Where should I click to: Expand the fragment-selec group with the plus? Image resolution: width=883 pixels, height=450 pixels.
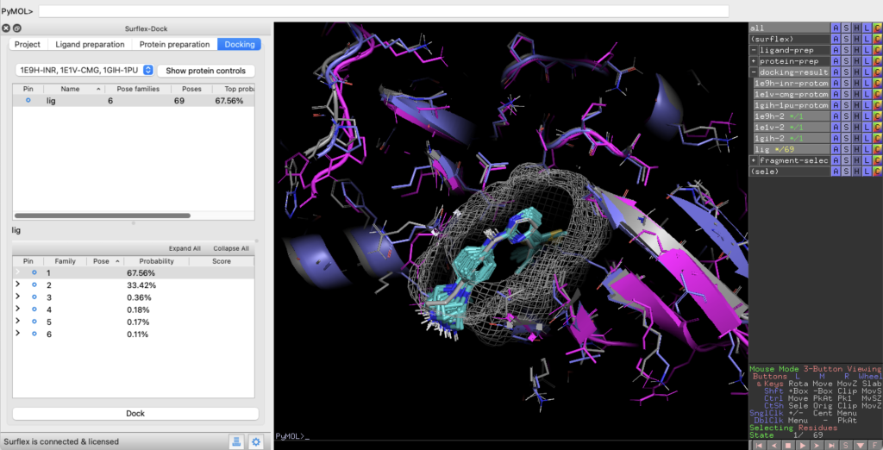coord(754,160)
